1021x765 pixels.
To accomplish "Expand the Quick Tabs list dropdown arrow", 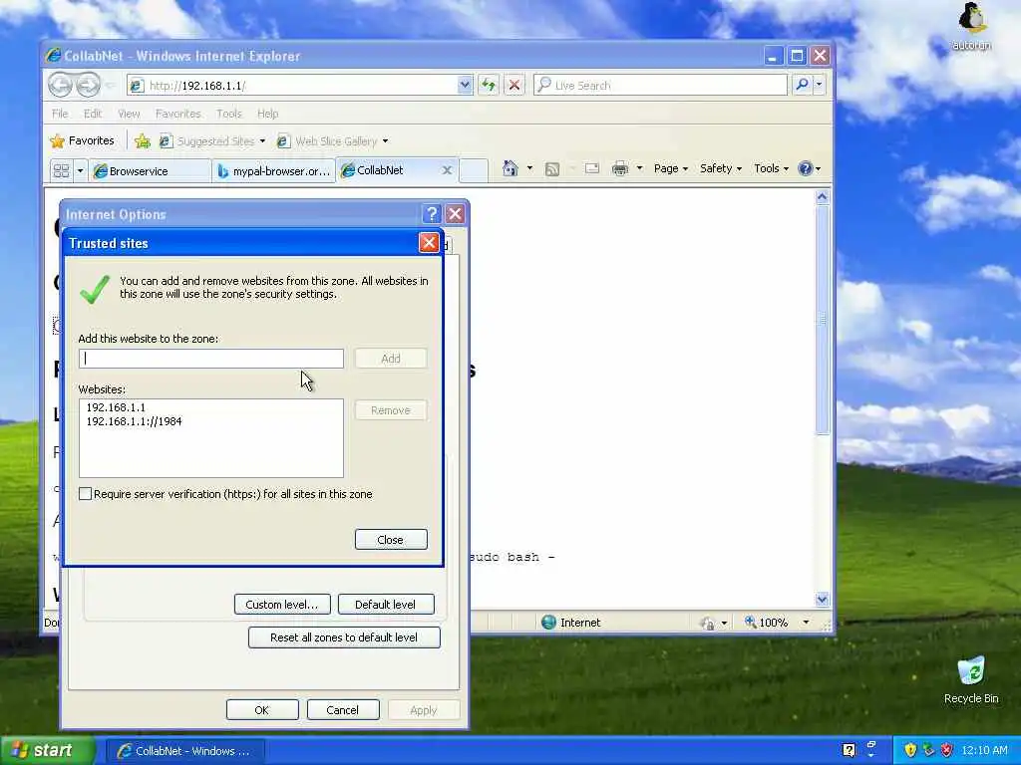I will [80, 171].
